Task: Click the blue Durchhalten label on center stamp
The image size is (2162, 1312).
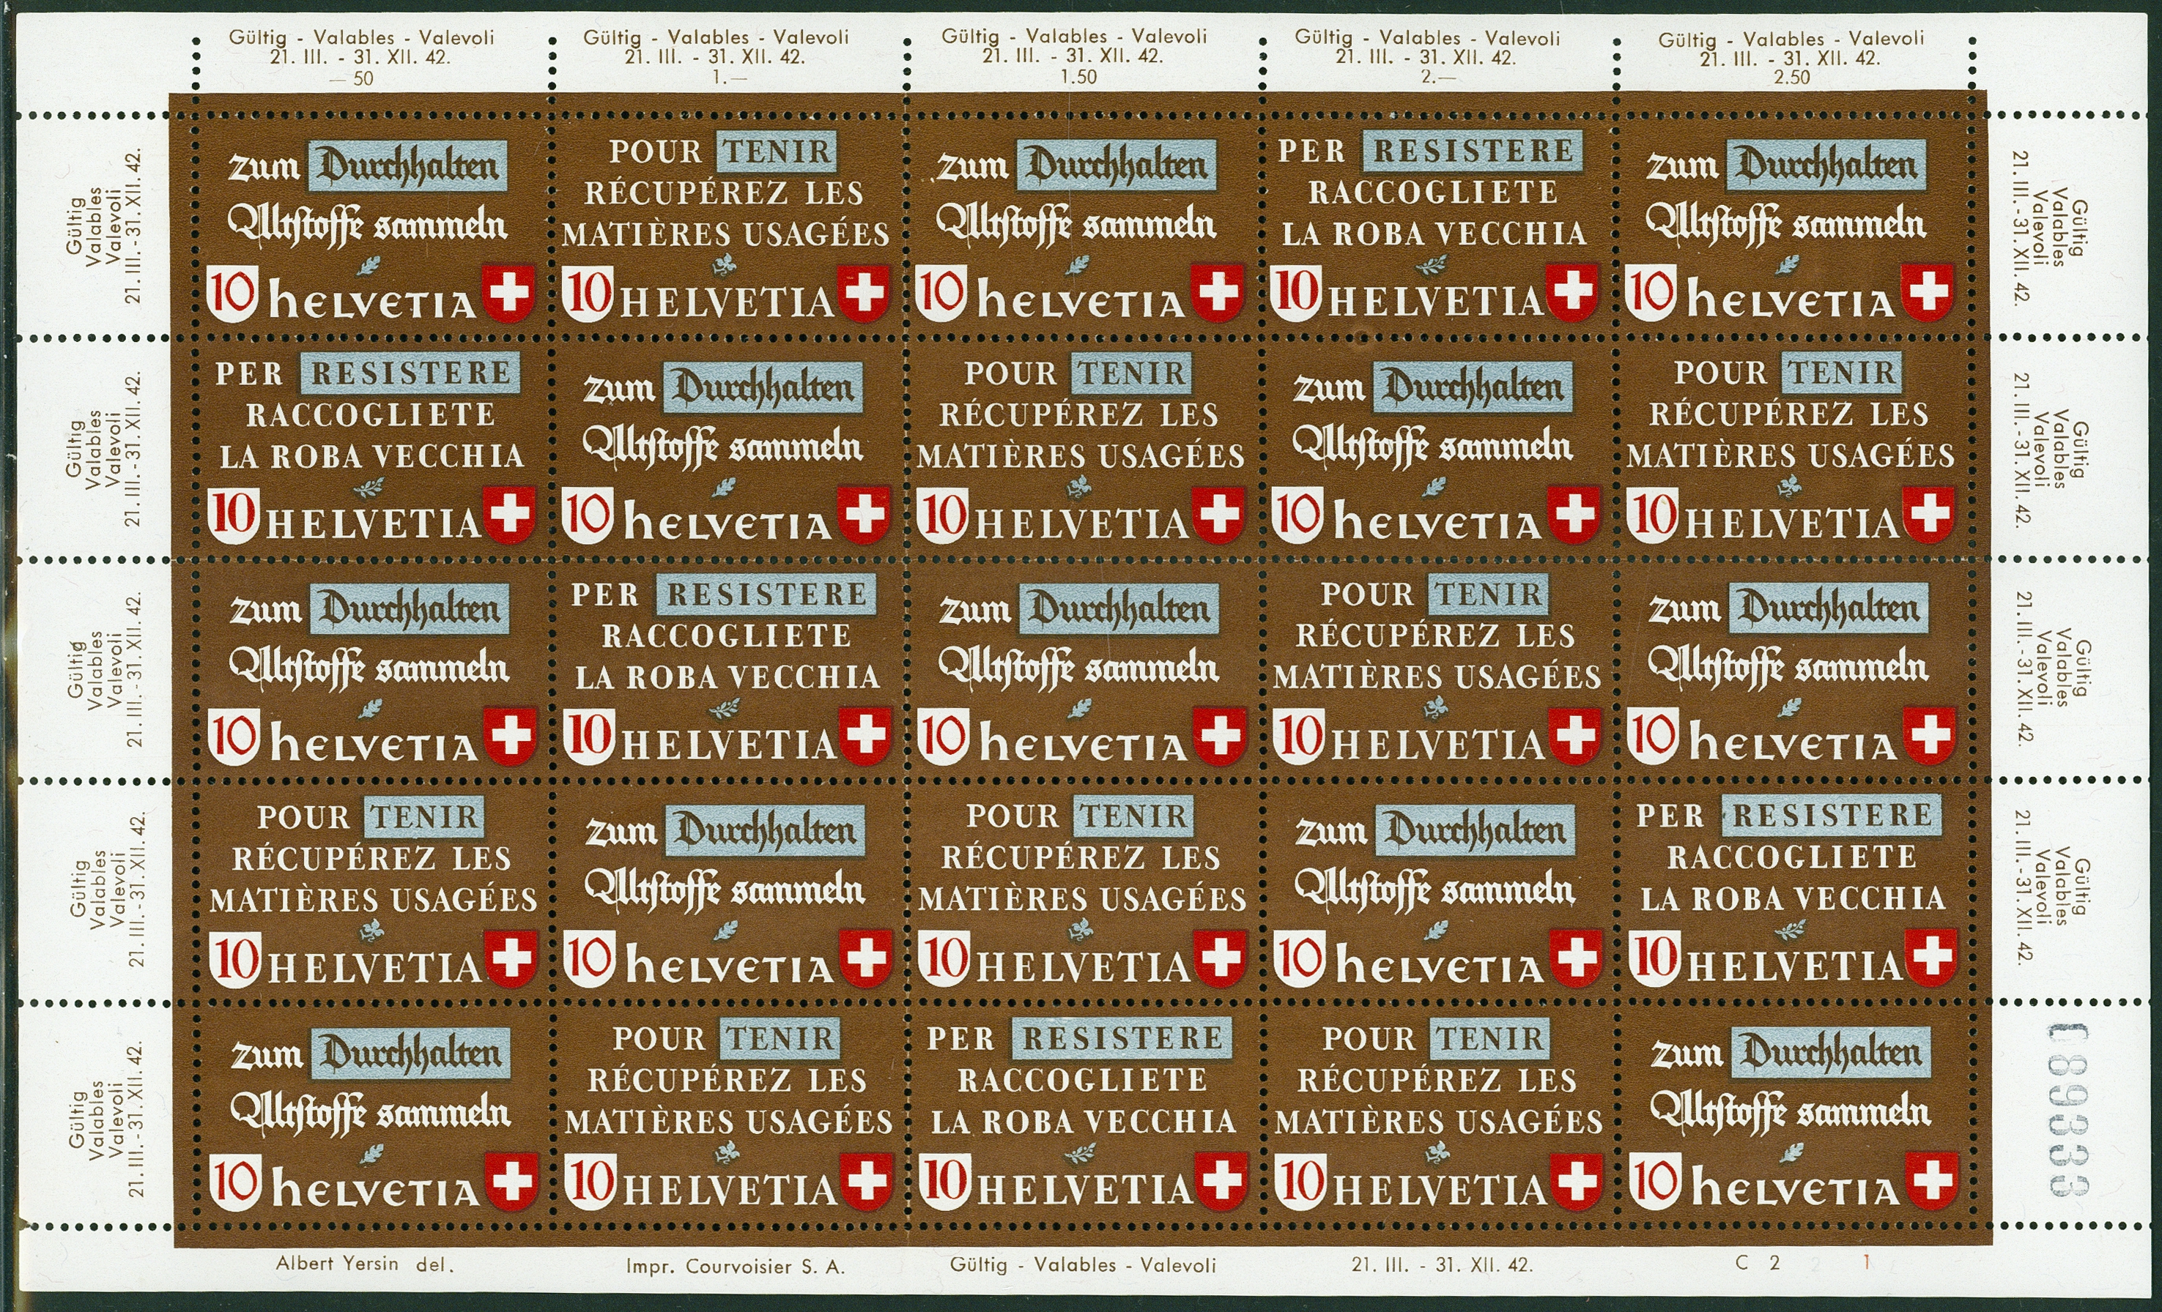Action: point(1119,608)
